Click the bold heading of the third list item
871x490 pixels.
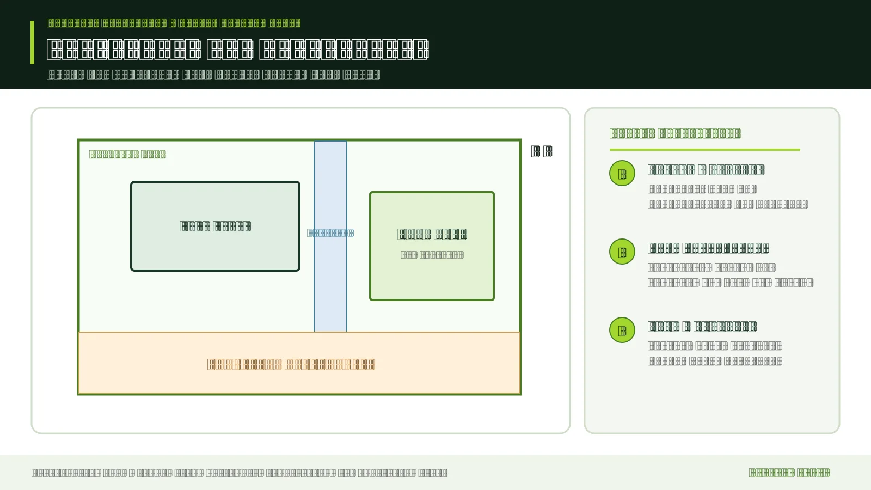[x=702, y=327]
